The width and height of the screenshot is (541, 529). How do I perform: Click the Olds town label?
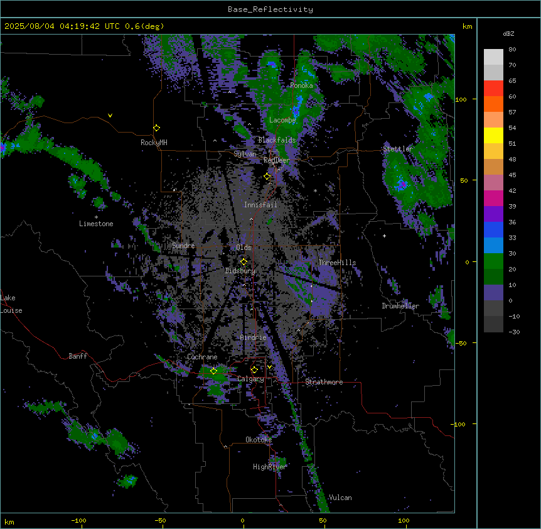244,248
